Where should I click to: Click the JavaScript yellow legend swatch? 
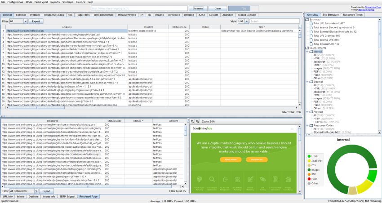click(309, 161)
